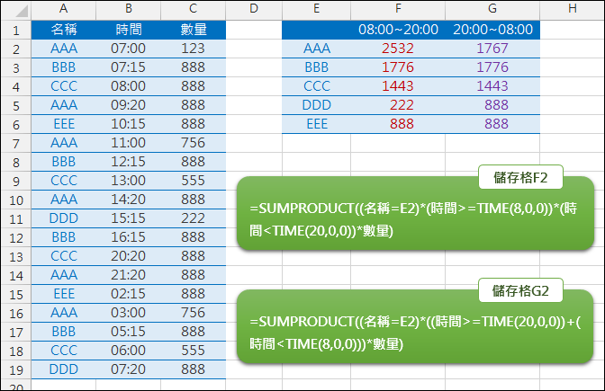
Task: Select cell with time 02:15
Action: coord(129,294)
